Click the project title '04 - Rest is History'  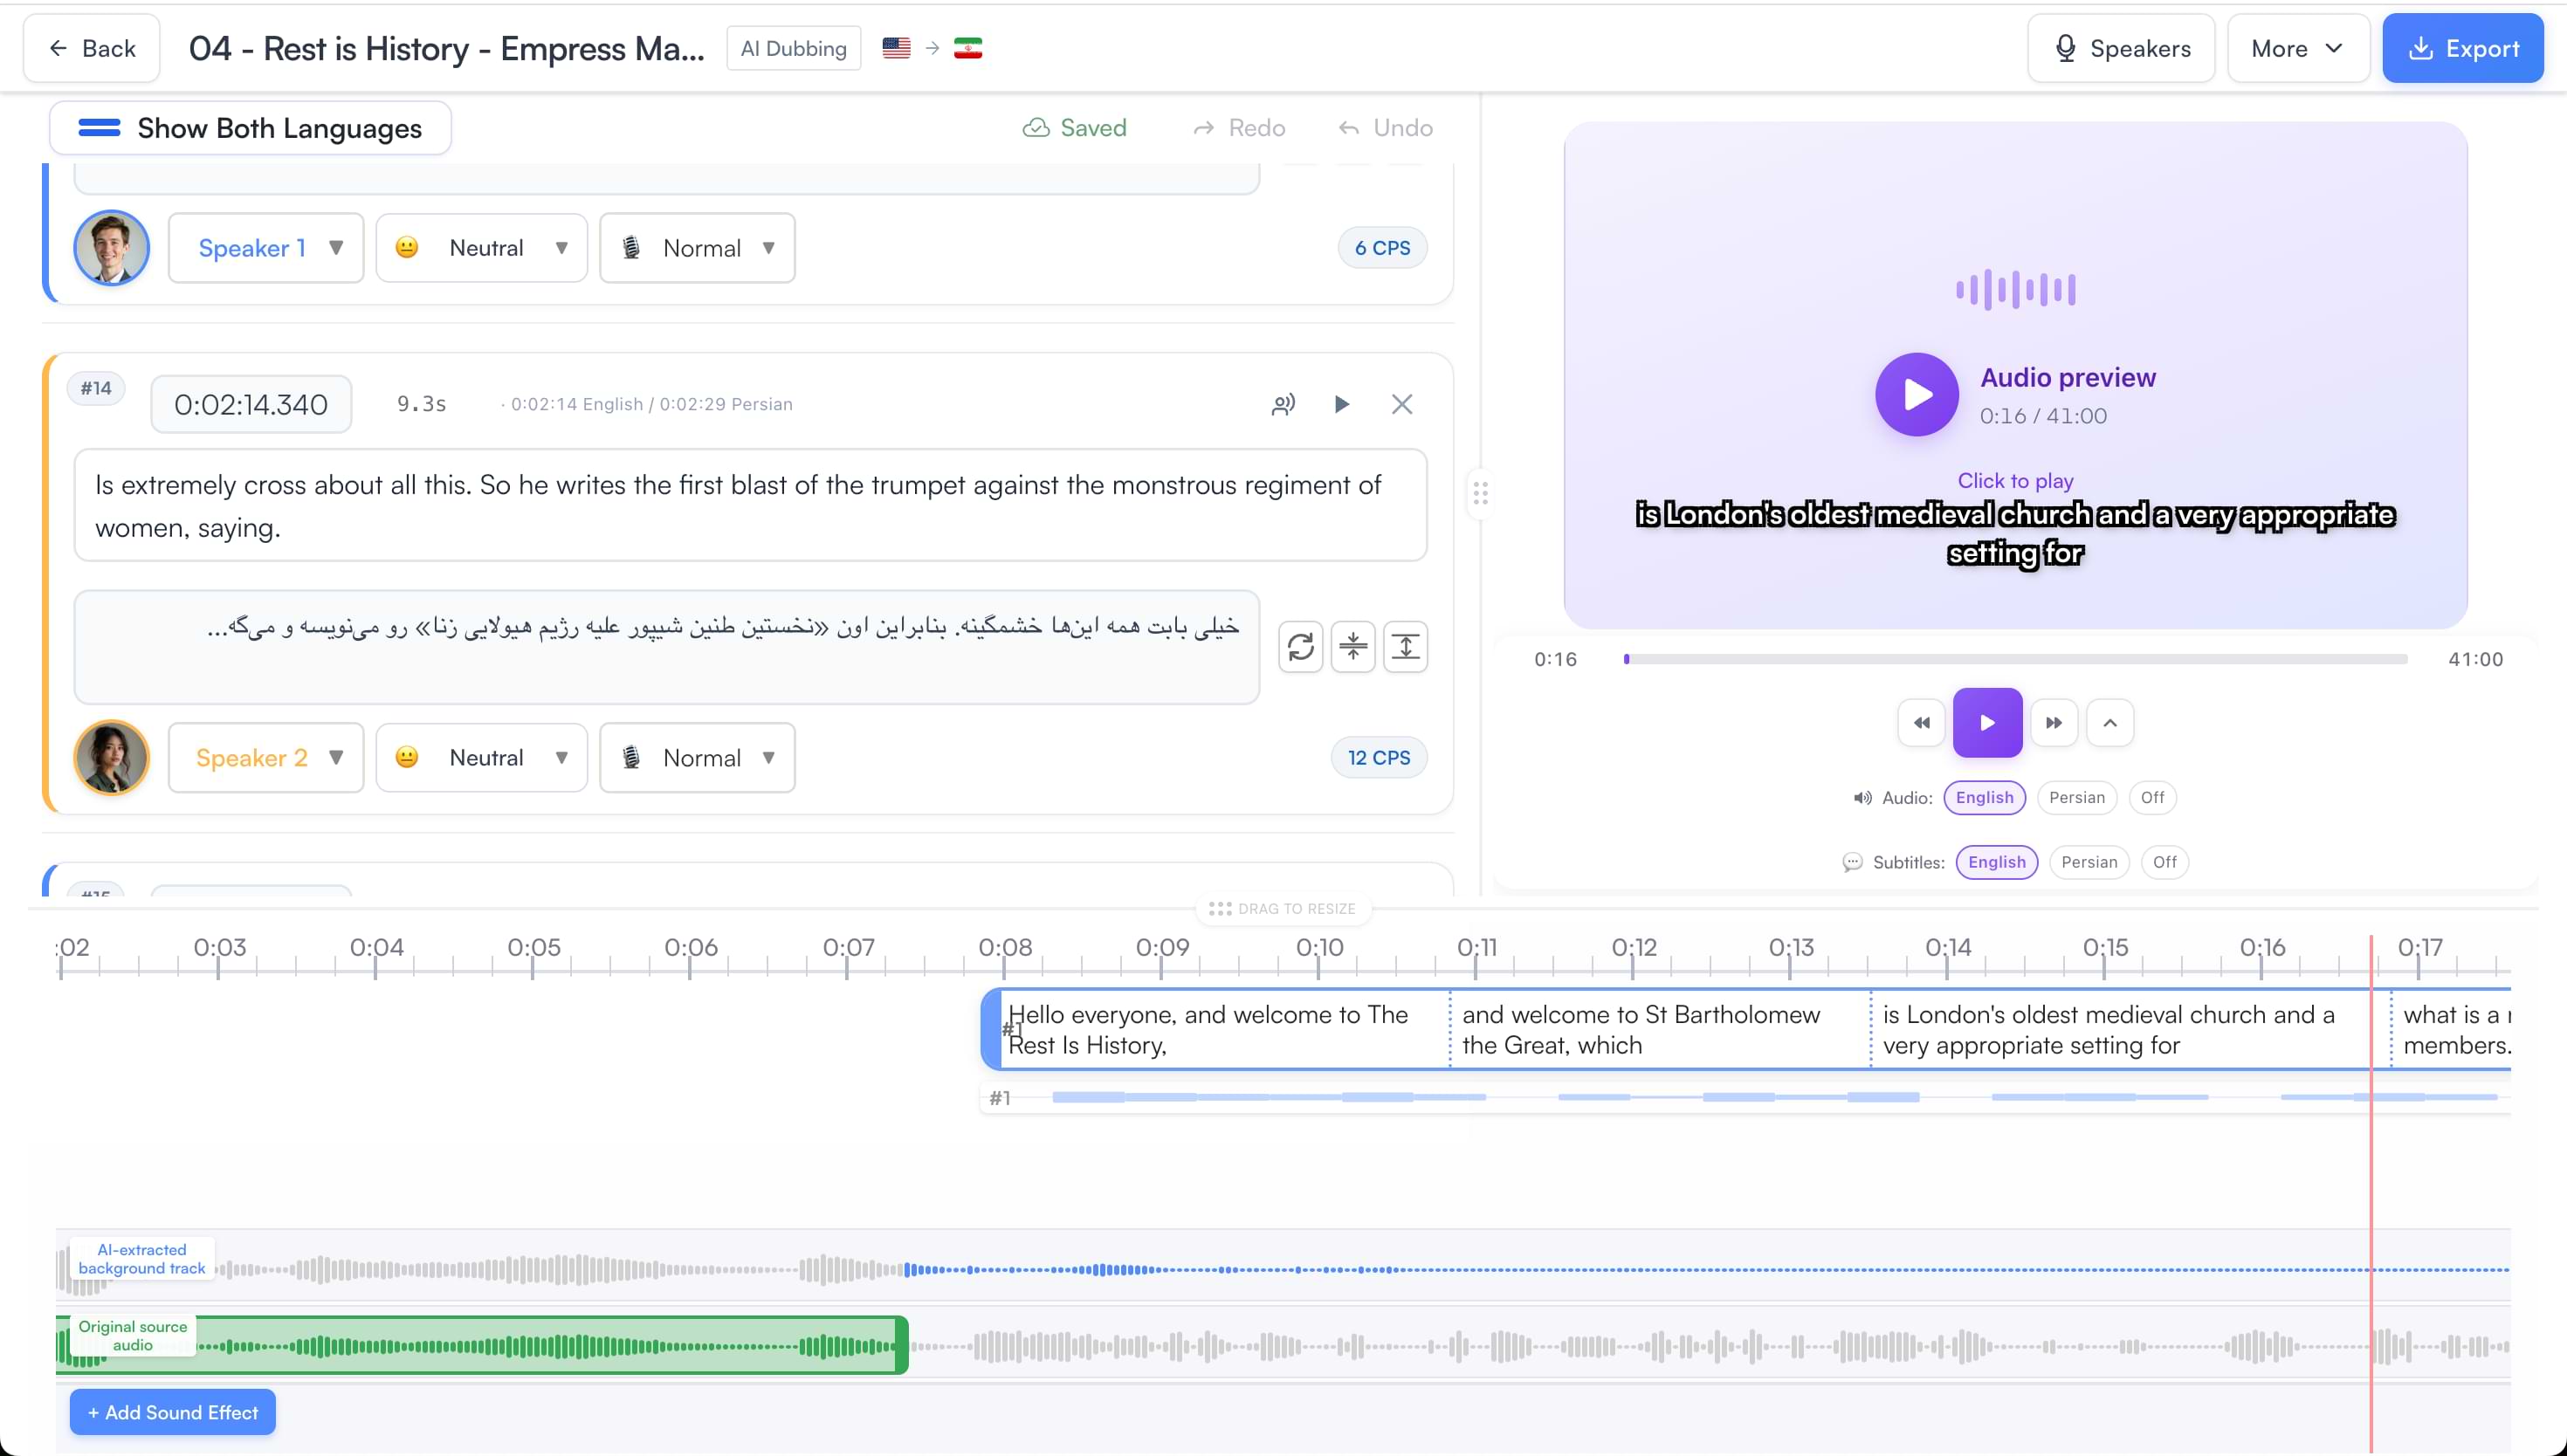click(x=446, y=48)
